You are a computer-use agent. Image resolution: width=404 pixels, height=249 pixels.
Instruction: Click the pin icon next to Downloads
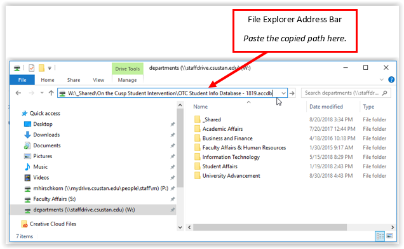click(x=173, y=135)
